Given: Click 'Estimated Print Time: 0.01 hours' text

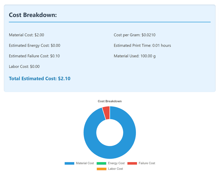Looking at the screenshot, I should coord(142,45).
